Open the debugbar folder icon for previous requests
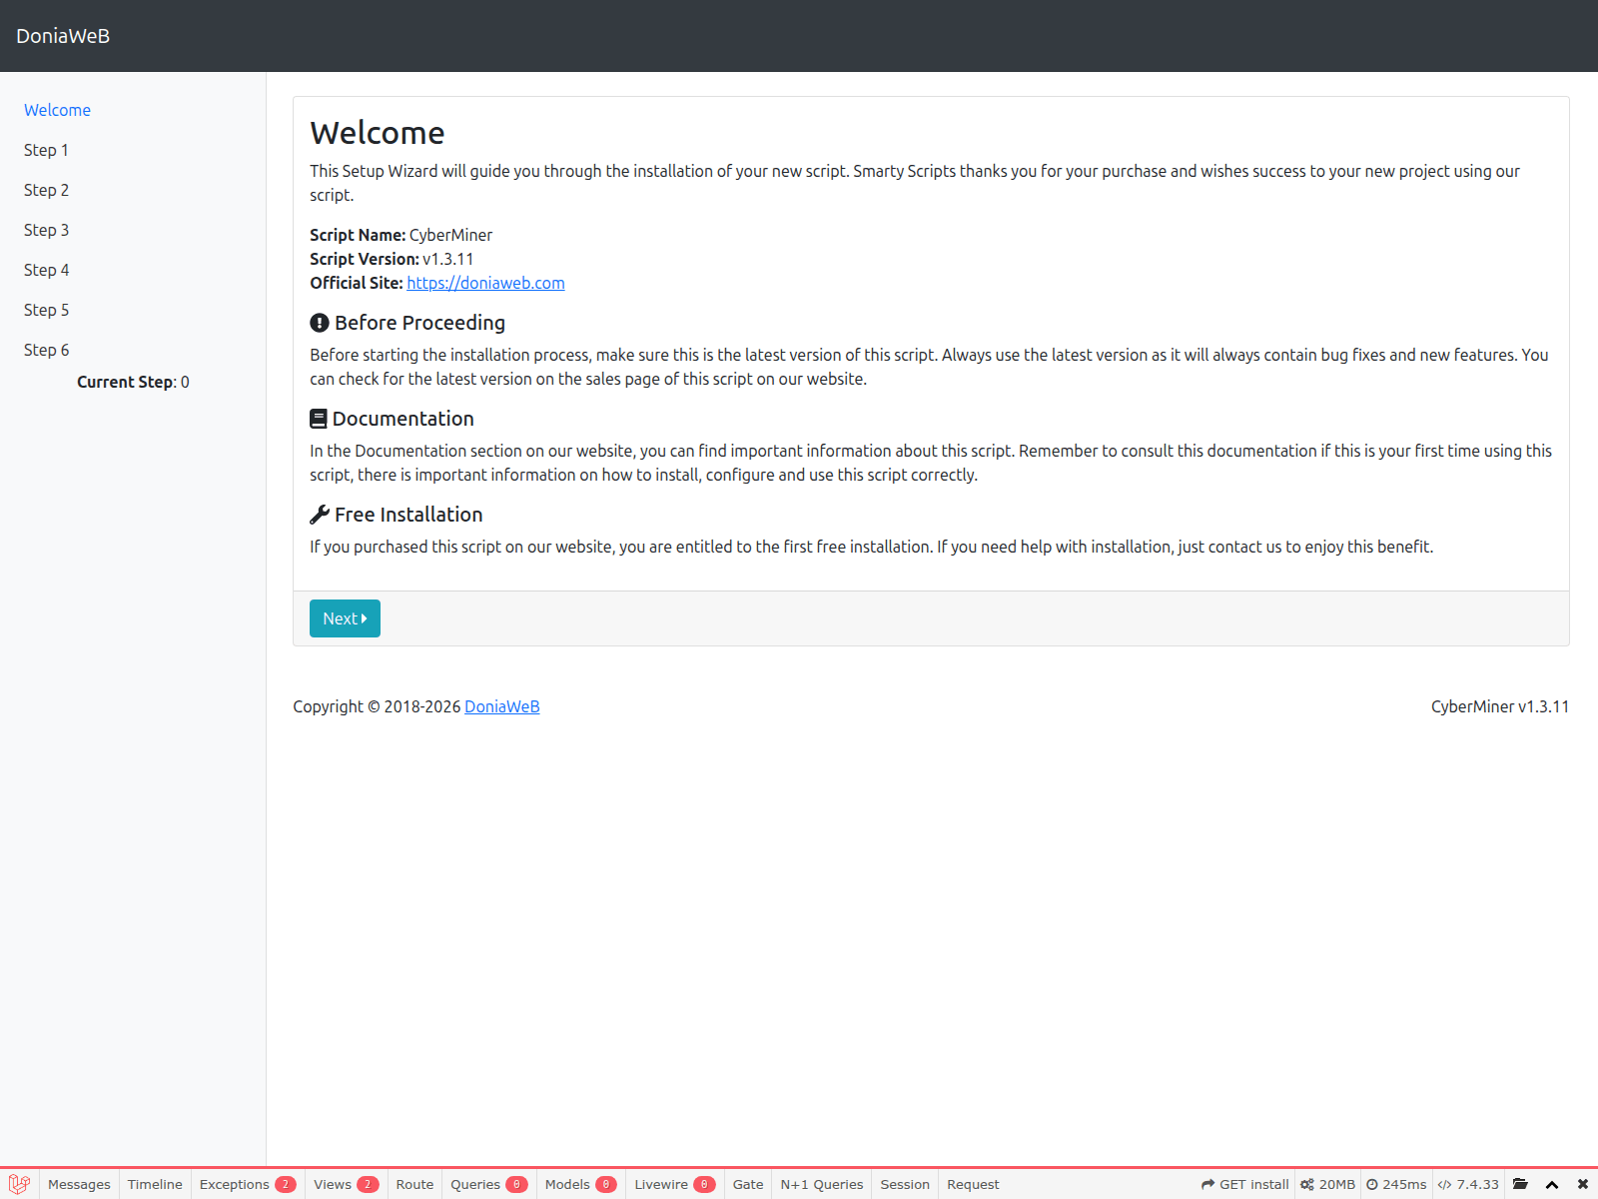The height and width of the screenshot is (1199, 1598). (x=1520, y=1184)
